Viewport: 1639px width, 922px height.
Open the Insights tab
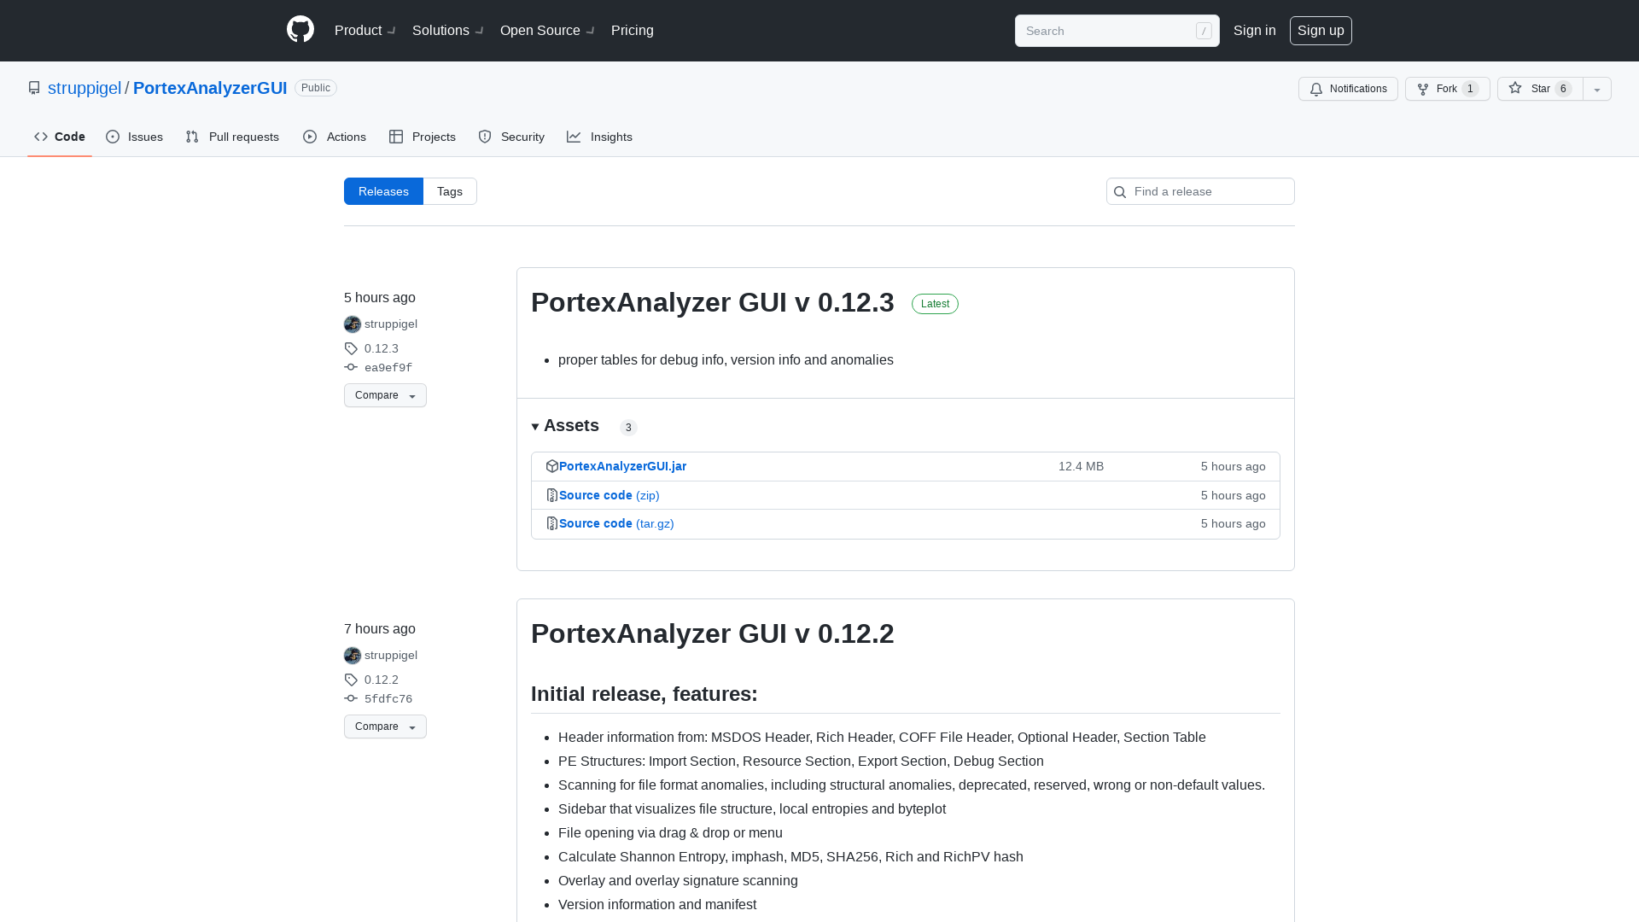coord(600,137)
